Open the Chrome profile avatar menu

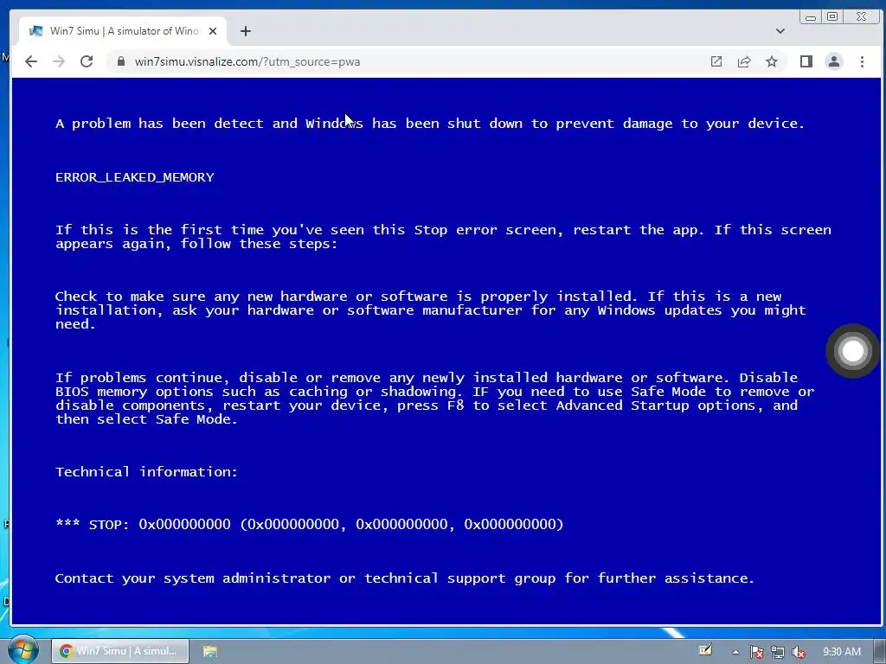point(834,61)
